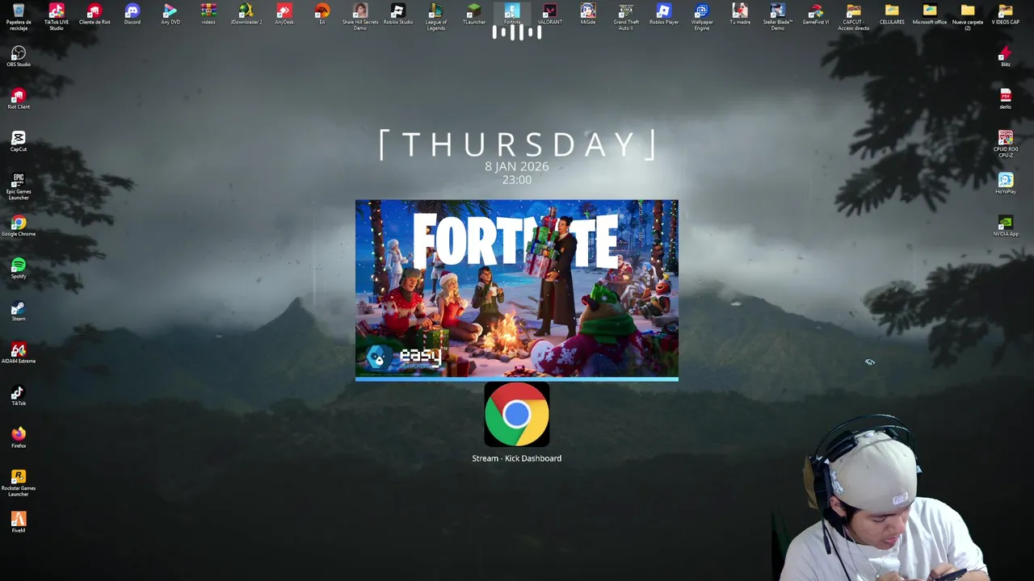The height and width of the screenshot is (581, 1034).
Task: Select the Cliente de Riot desktop shortcut
Action: (95, 14)
